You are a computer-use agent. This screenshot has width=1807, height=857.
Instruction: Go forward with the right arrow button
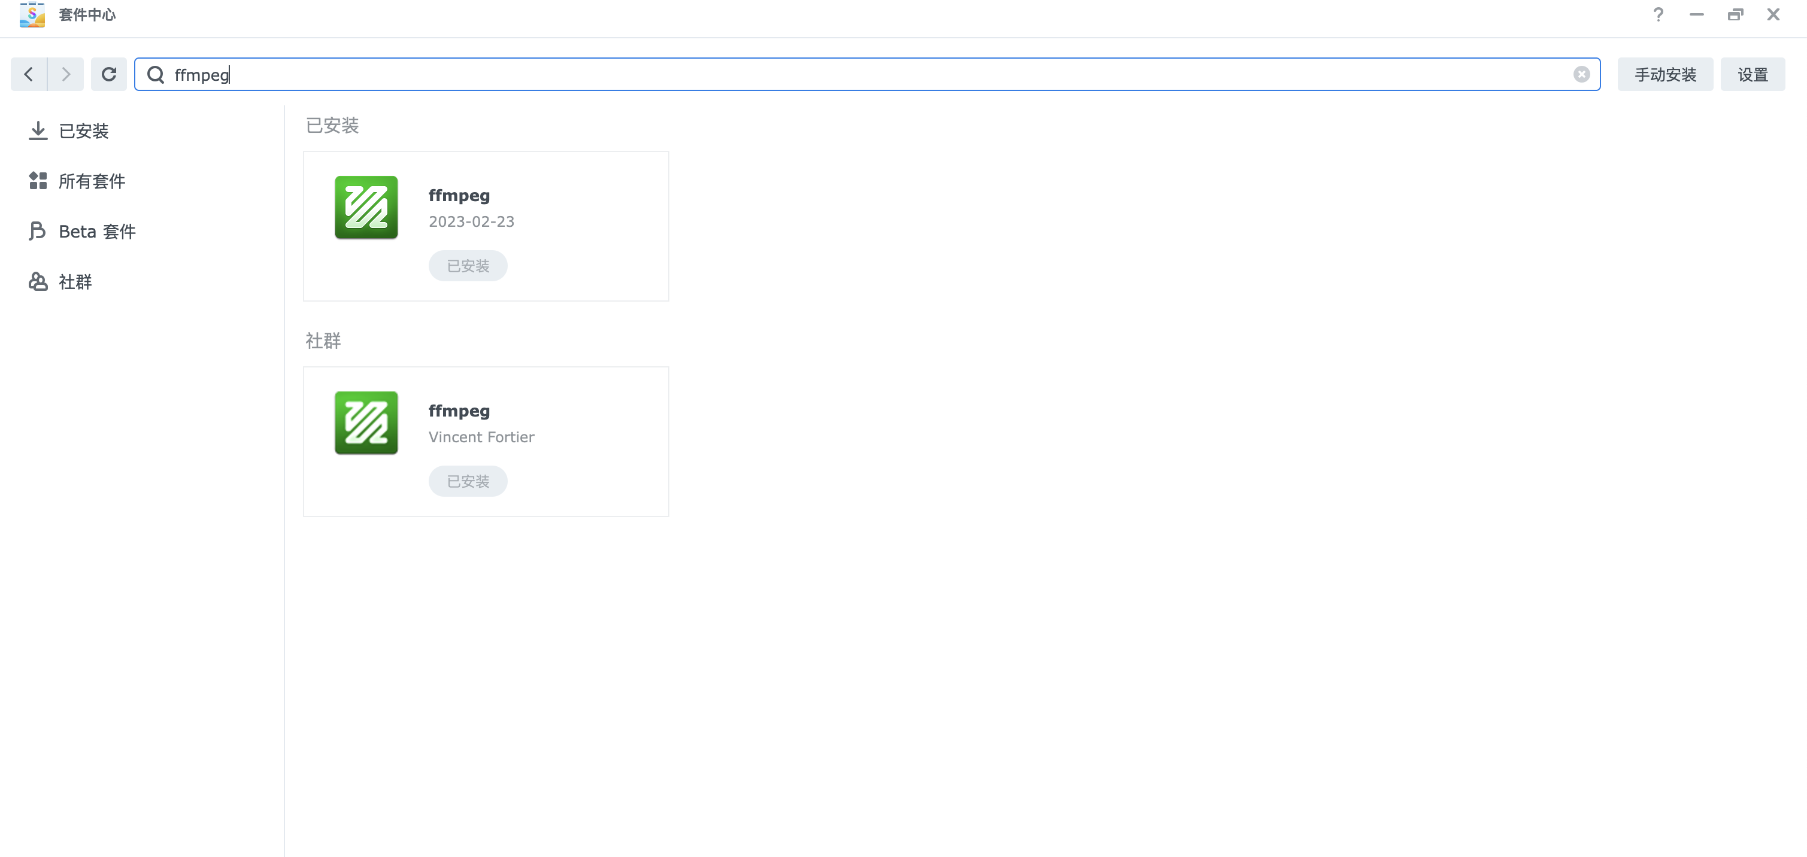pyautogui.click(x=65, y=74)
